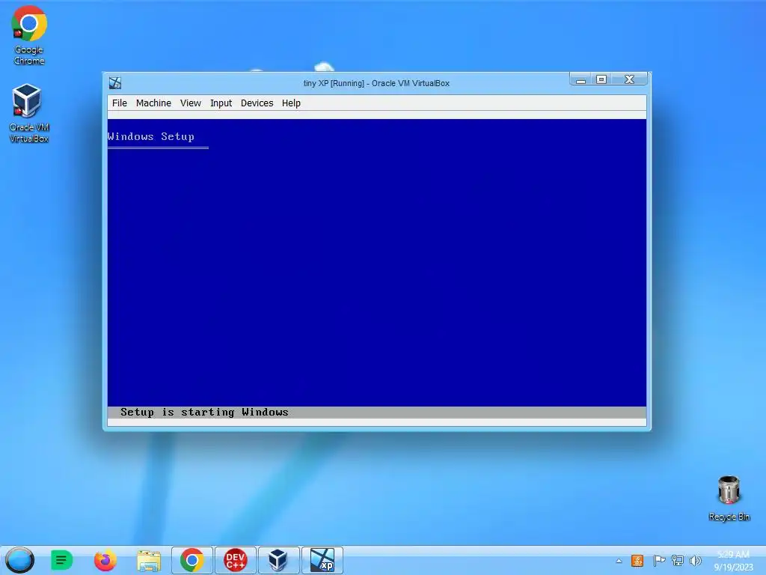Viewport: 766px width, 575px height.
Task: Click 'Setup is starting Windows' status text
Action: [204, 413]
